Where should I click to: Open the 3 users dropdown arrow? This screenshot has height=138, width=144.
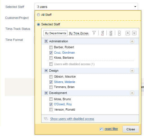pyautogui.click(x=135, y=7)
